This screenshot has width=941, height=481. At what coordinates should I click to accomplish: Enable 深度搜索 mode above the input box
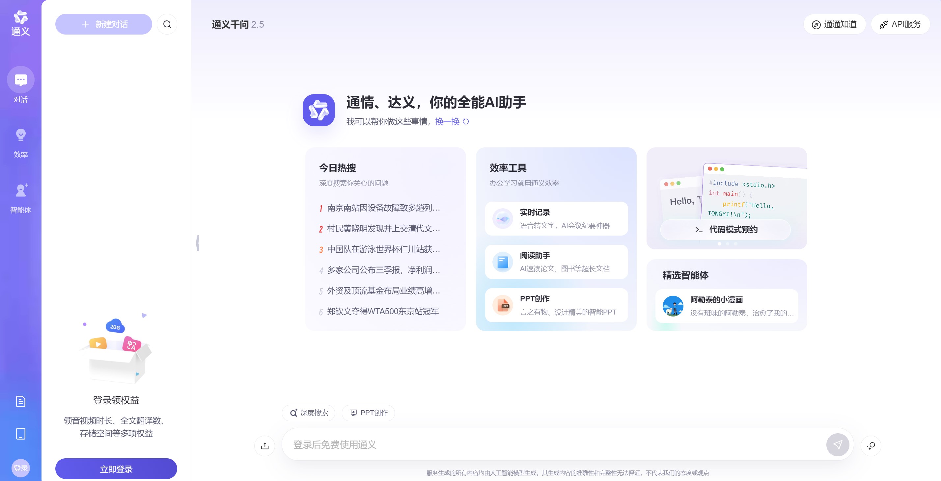308,413
